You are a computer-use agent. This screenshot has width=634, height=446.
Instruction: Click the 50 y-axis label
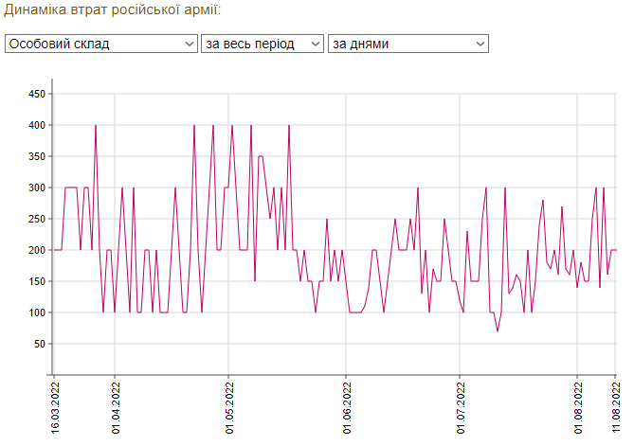pyautogui.click(x=39, y=344)
